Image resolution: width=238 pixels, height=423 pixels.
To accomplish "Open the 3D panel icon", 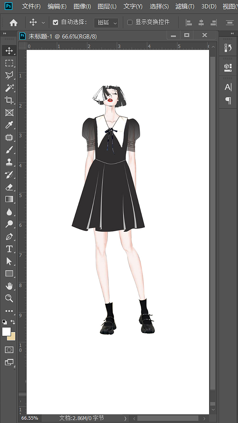I will [228, 67].
